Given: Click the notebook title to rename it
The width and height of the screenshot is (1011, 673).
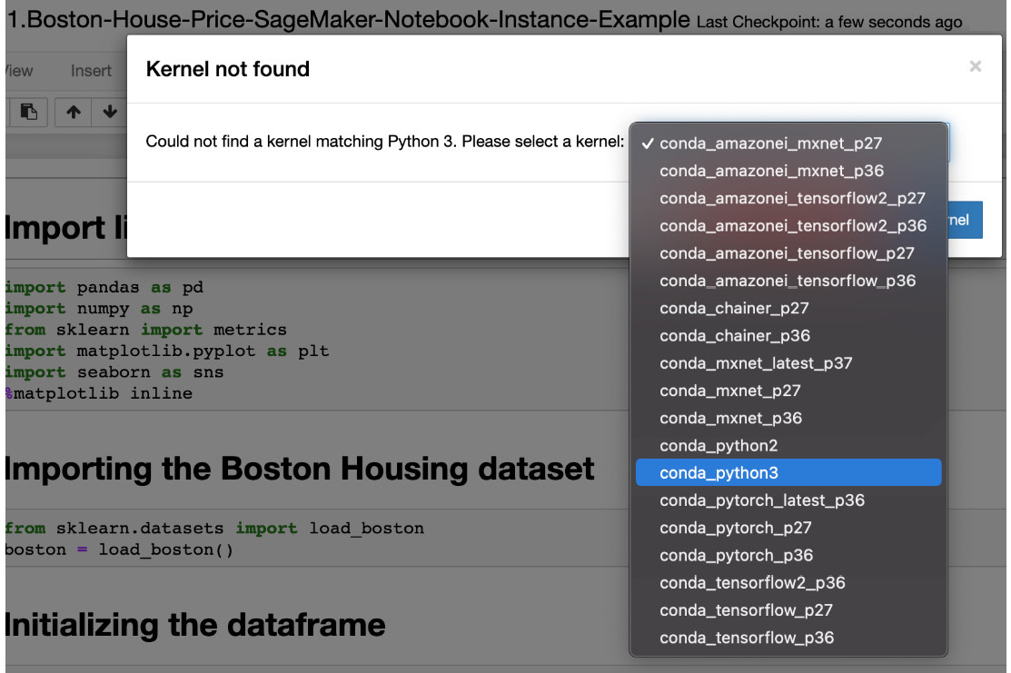Looking at the screenshot, I should [x=348, y=19].
